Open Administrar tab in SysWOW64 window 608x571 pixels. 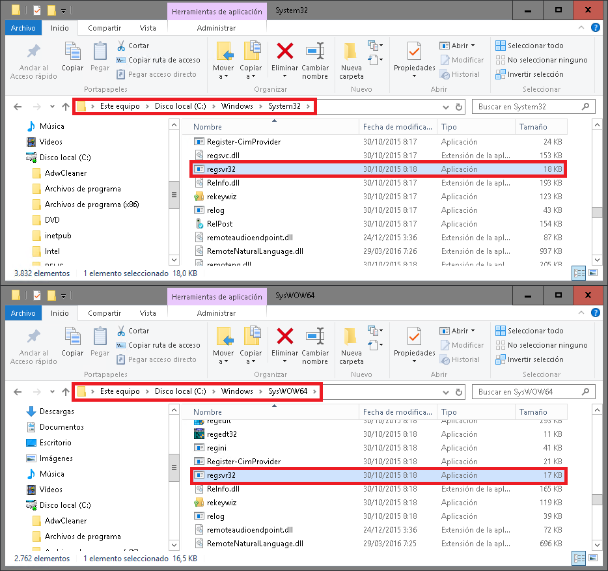click(216, 313)
